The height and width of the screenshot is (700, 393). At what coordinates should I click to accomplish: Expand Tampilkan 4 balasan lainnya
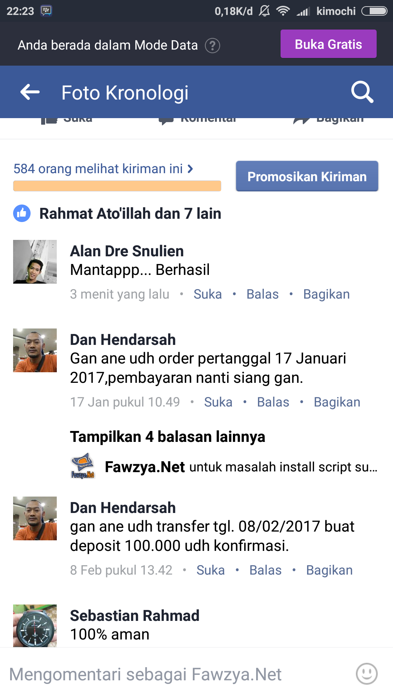(167, 436)
